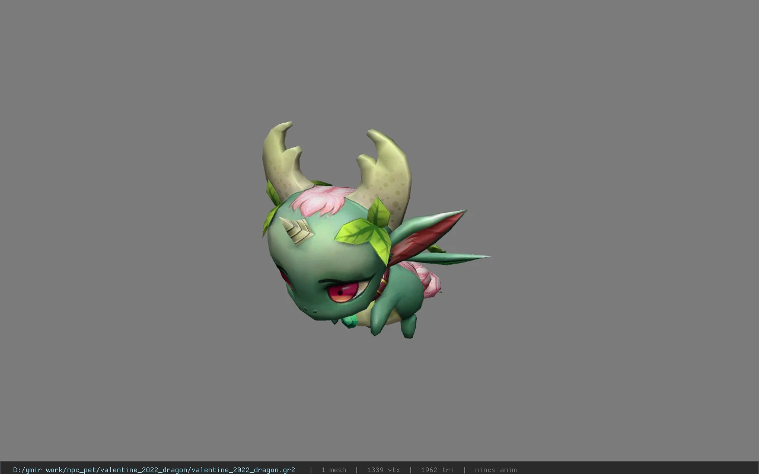Click the "1339 vtx" vertex count
759x474 pixels.
[x=383, y=470]
